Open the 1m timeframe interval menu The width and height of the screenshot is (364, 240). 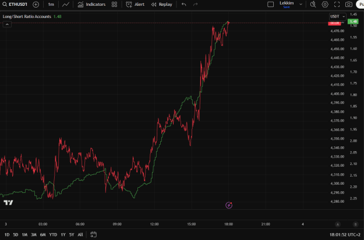[51, 5]
